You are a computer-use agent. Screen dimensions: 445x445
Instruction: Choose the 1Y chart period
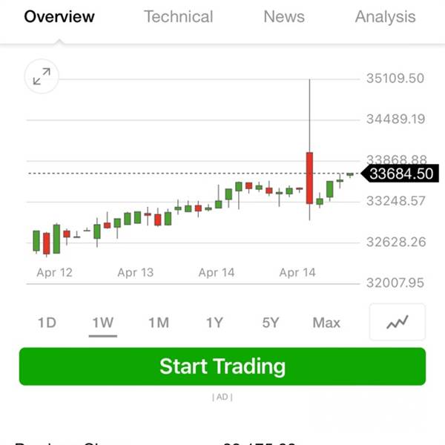click(x=214, y=323)
